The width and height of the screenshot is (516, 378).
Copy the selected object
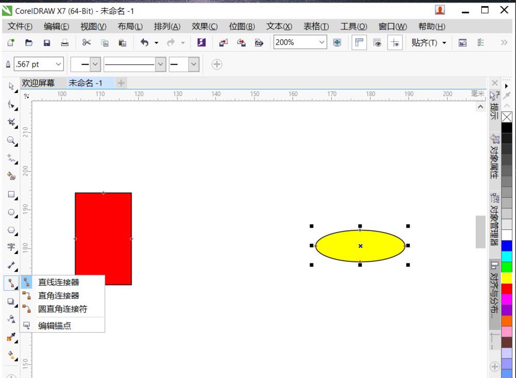tap(105, 42)
